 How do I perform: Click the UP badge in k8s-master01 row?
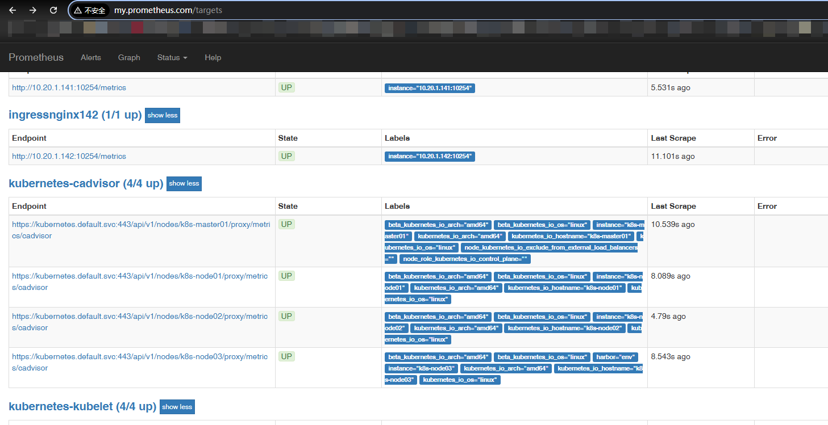(286, 224)
